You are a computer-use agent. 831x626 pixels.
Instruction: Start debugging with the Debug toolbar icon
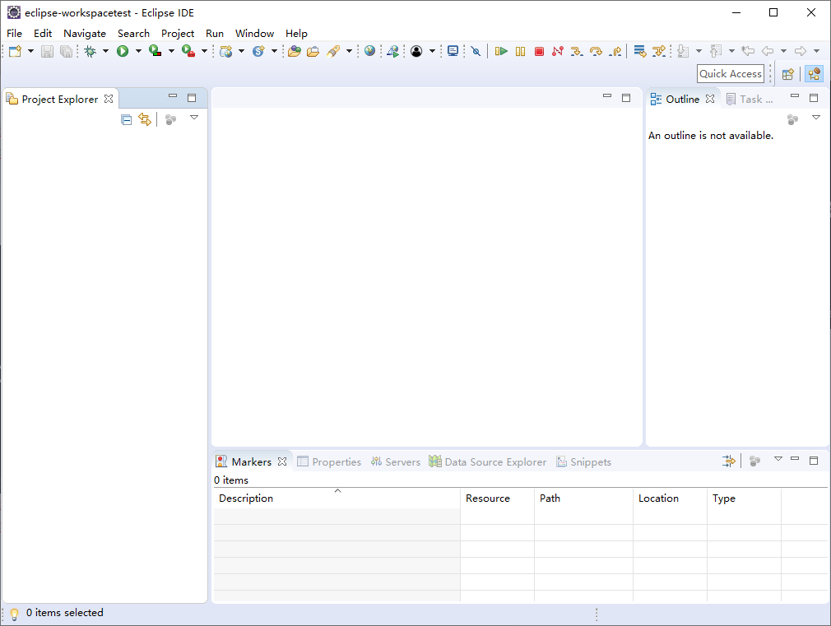(x=90, y=50)
